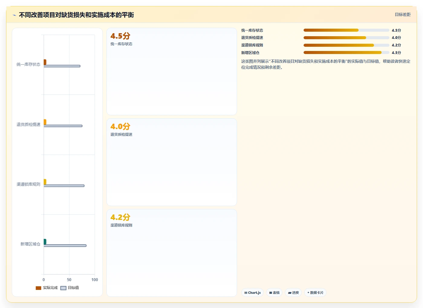
Task: Click the 4.5分 value beside 新增区域仓 progress
Action: 396,52
